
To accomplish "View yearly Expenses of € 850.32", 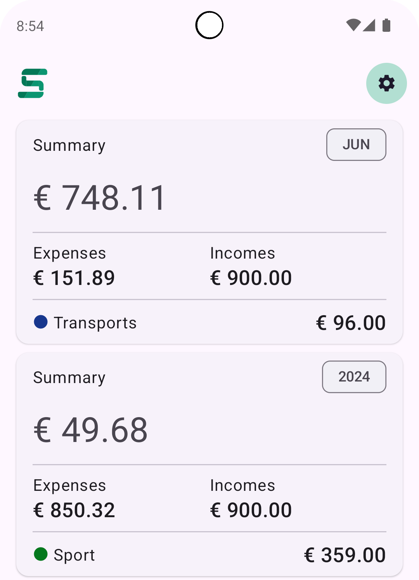I will coord(74,510).
